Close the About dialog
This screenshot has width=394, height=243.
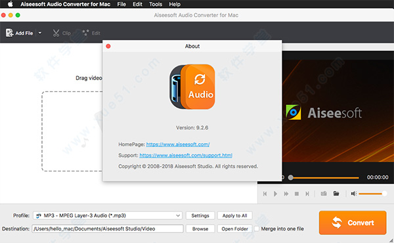point(108,46)
